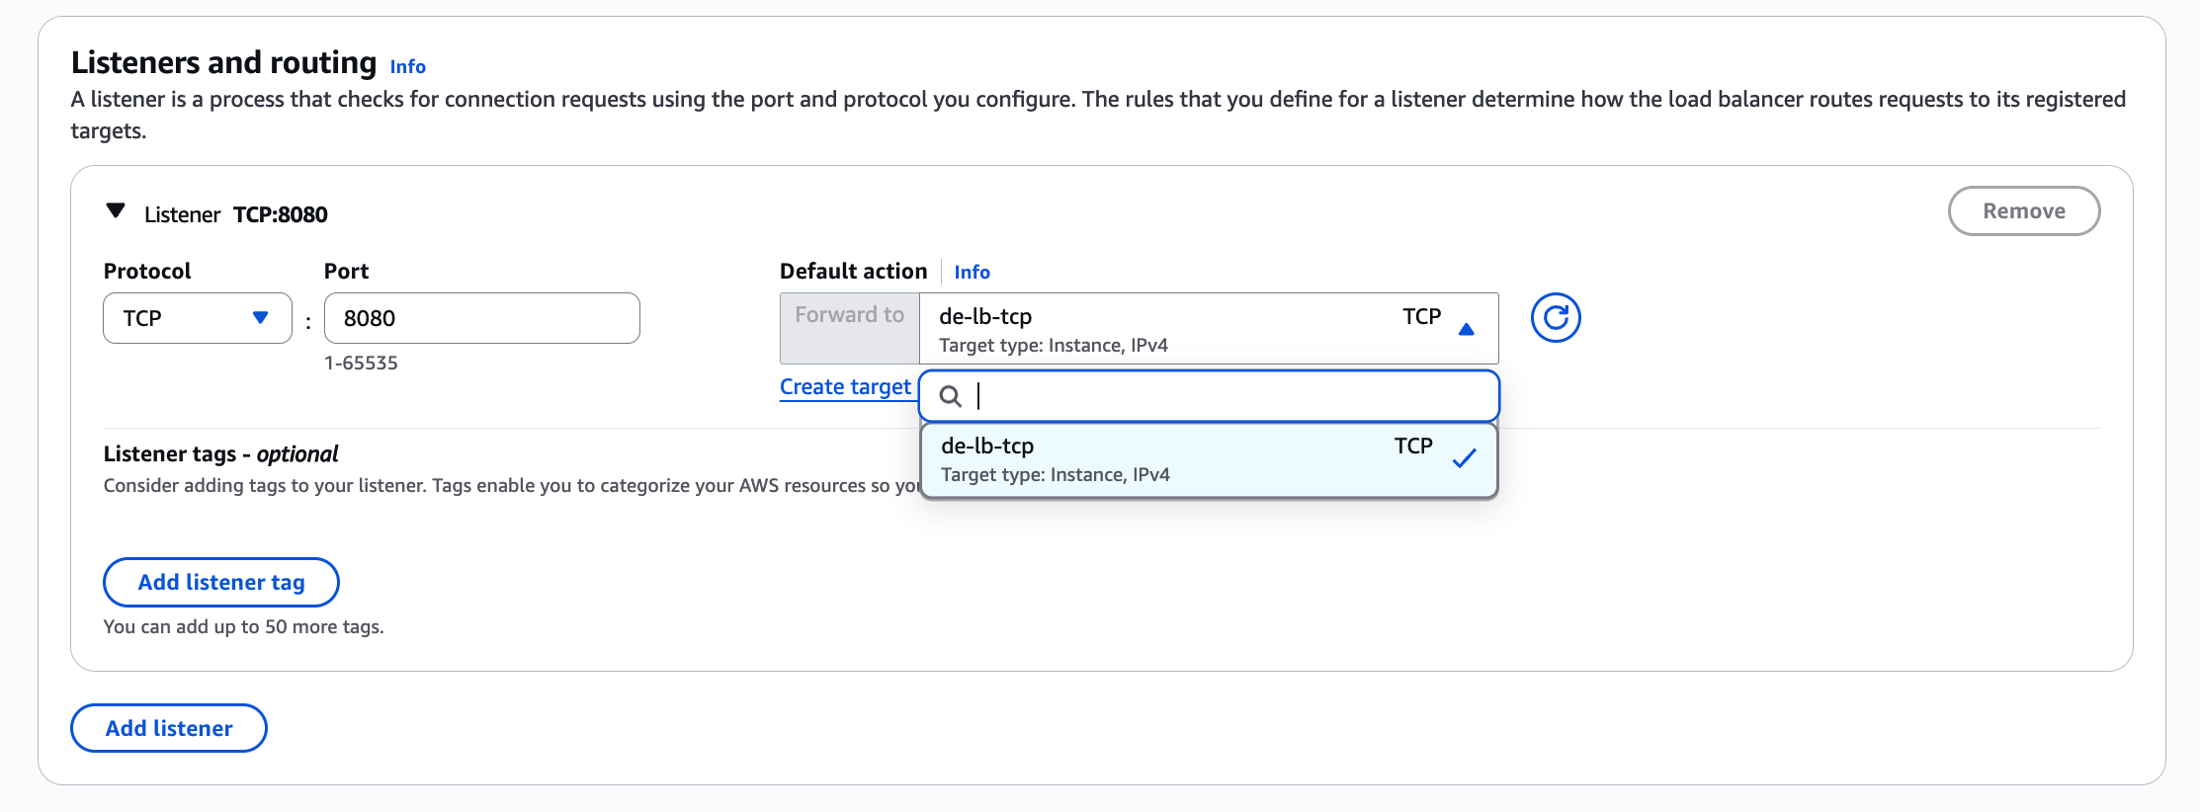Click Add listener tag button

[221, 583]
